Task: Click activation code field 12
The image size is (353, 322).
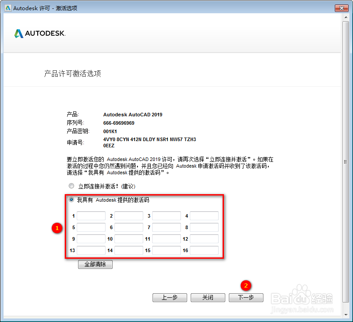Action: (204, 239)
